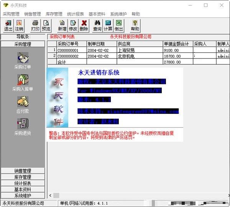
Task: Click the 计算 calculator toolbar icon
Action: [108, 26]
